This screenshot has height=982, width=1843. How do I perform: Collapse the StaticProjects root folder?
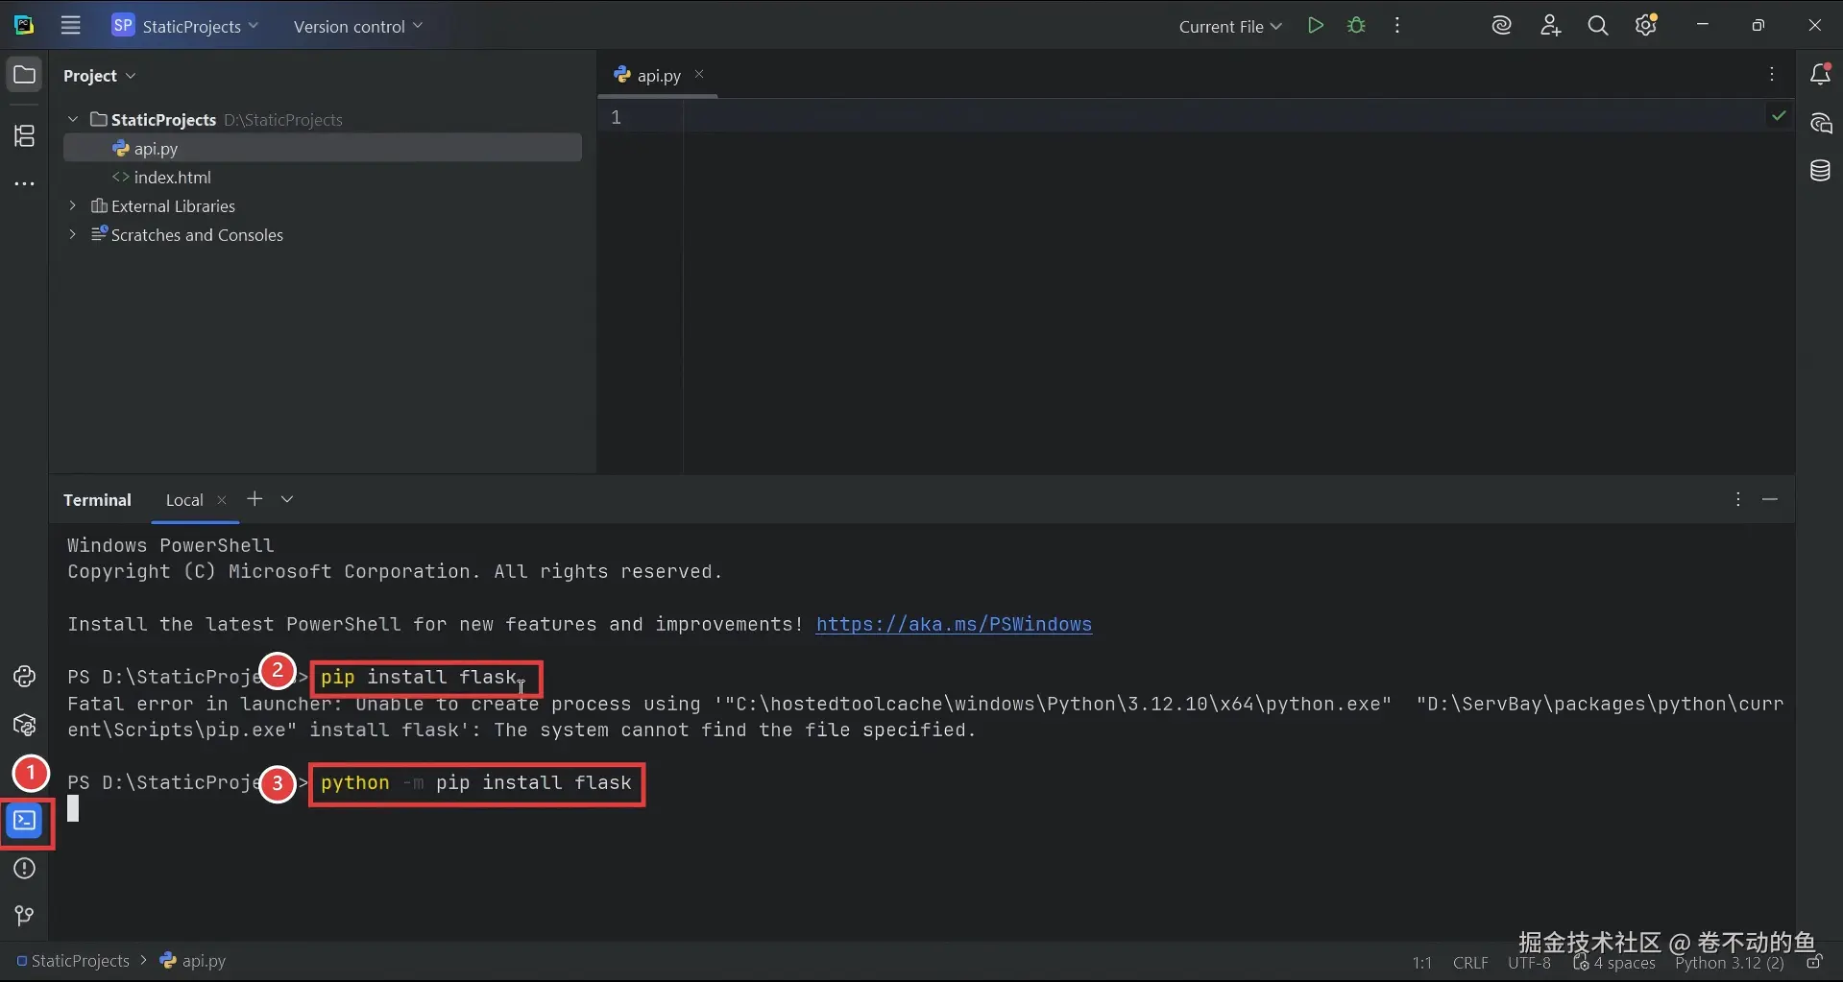tap(73, 119)
